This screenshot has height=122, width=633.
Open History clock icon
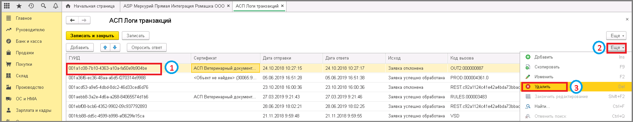pyautogui.click(x=31, y=6)
